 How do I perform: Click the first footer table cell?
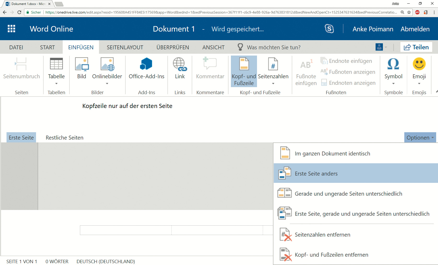click(x=126, y=230)
